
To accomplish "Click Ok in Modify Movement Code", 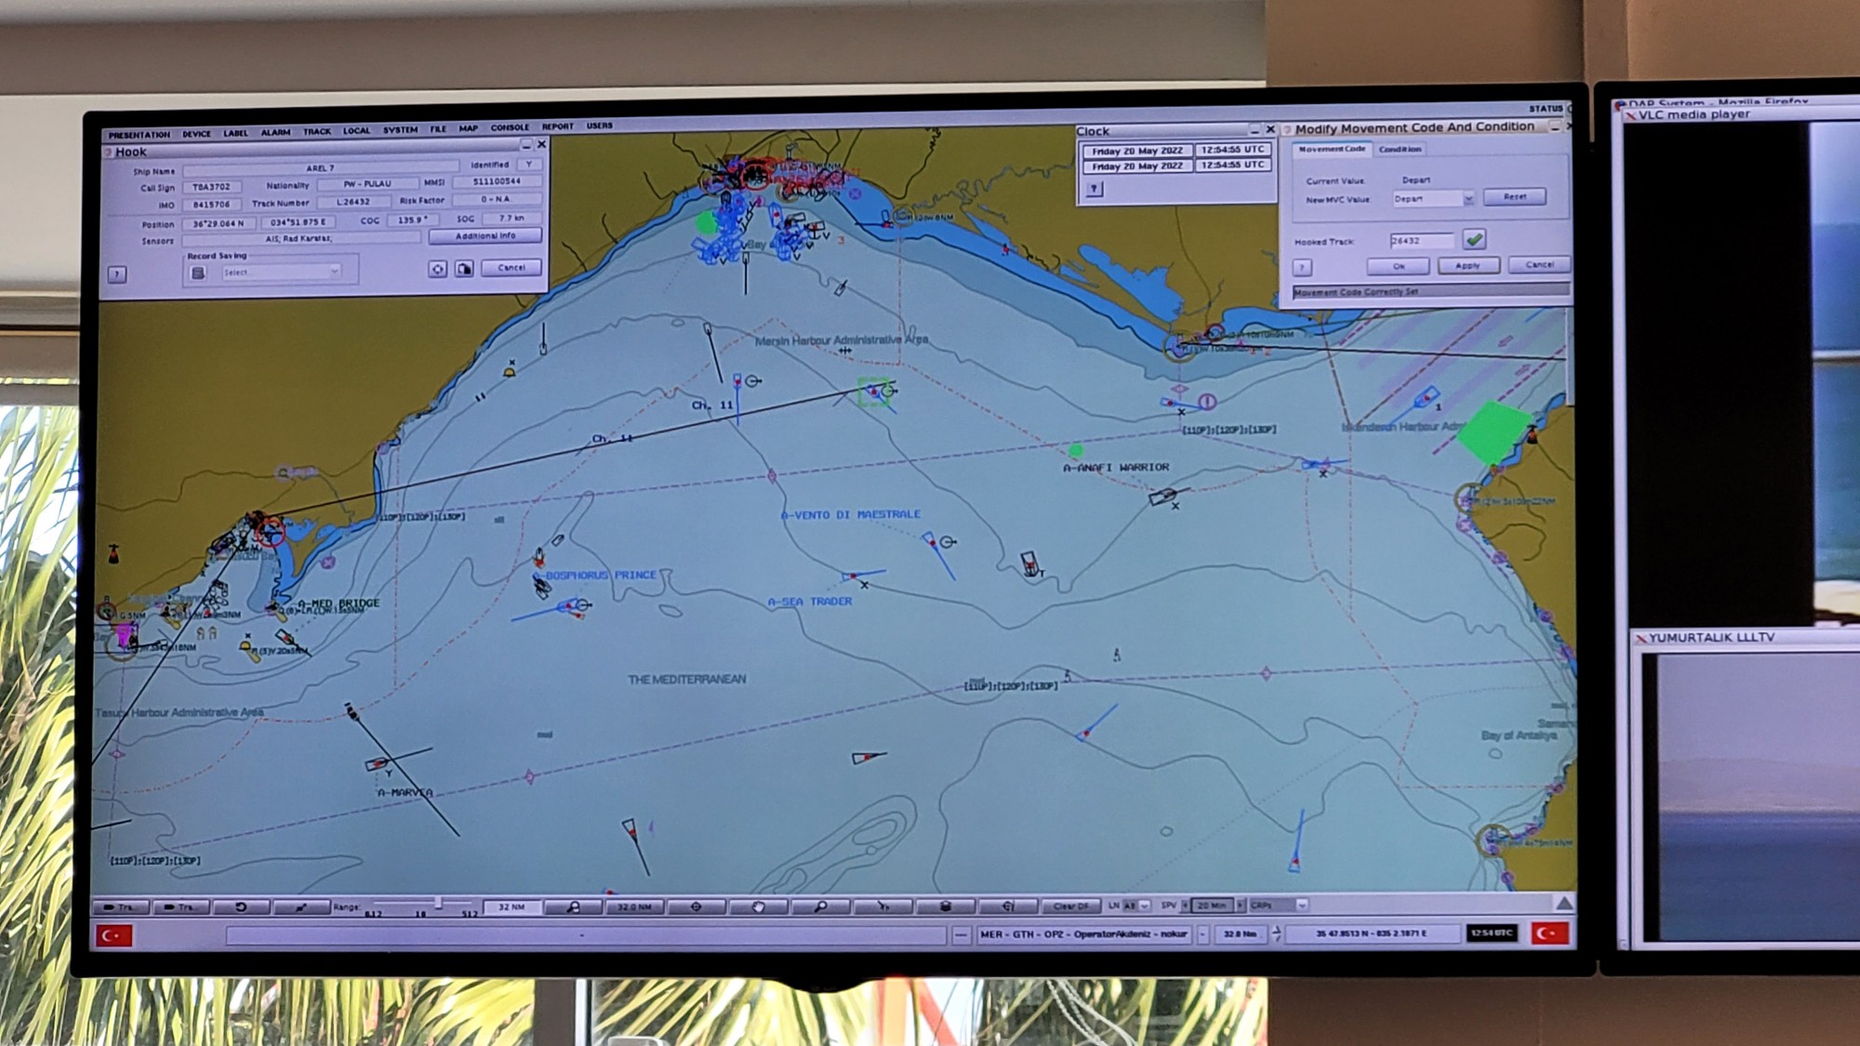I will tap(1398, 267).
